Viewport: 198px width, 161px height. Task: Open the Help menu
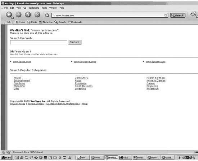(62, 8)
